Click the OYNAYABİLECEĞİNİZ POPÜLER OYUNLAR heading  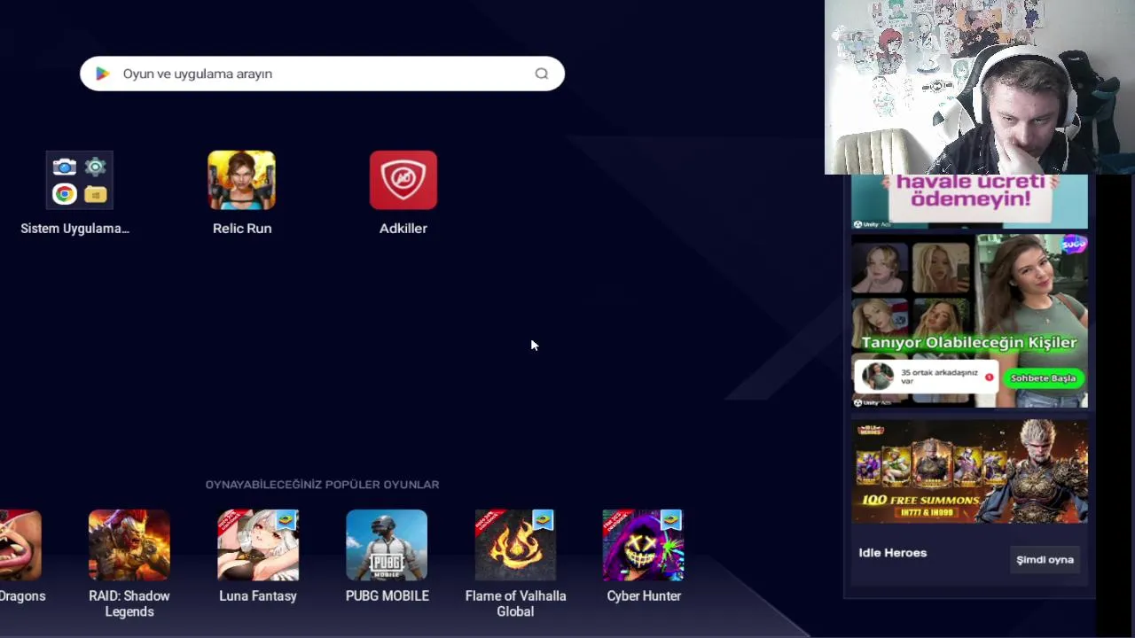pyautogui.click(x=322, y=485)
